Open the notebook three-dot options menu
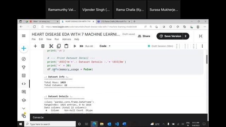The height and width of the screenshot is (127, 226). click(202, 46)
